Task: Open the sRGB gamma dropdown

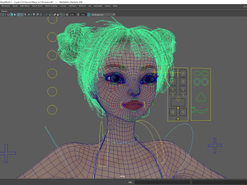Action: (103, 15)
